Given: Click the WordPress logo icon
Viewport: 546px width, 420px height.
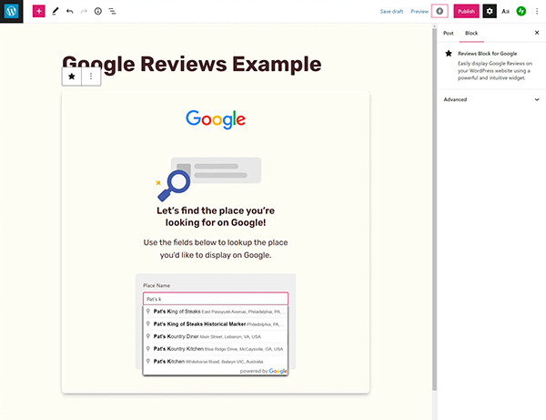Looking at the screenshot, I should point(11,11).
